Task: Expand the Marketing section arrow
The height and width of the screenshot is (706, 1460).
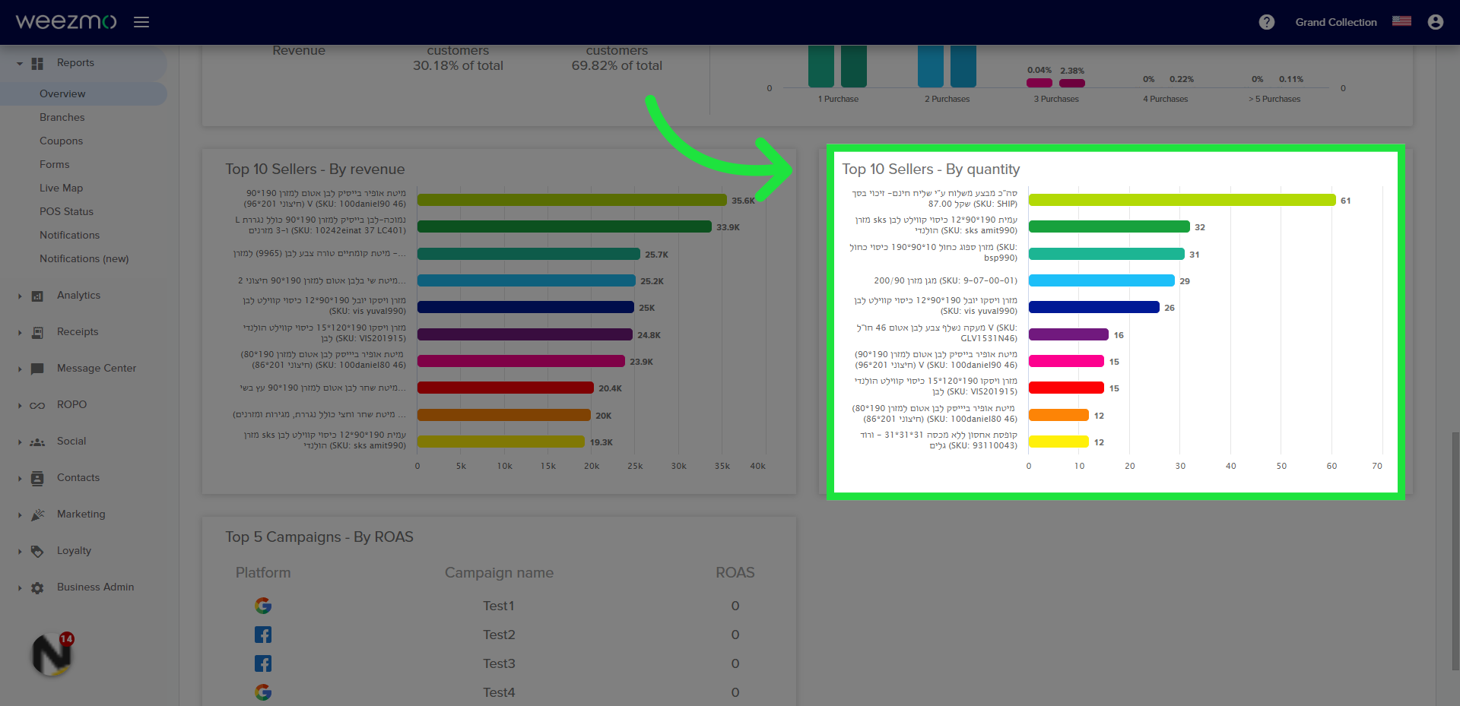Action: point(20,514)
